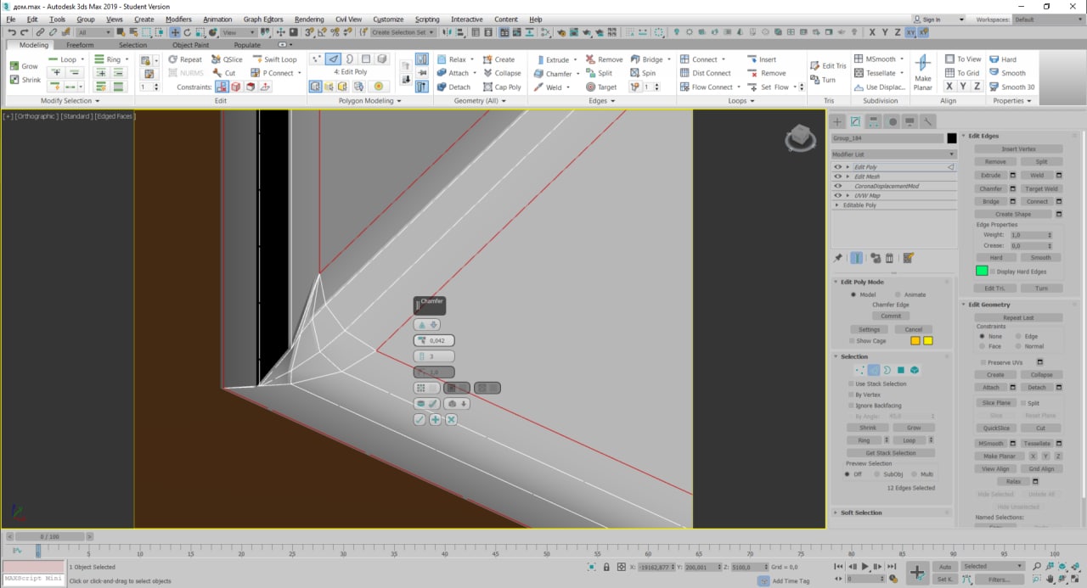Switch to the Freeform ribbon tab

click(x=80, y=45)
